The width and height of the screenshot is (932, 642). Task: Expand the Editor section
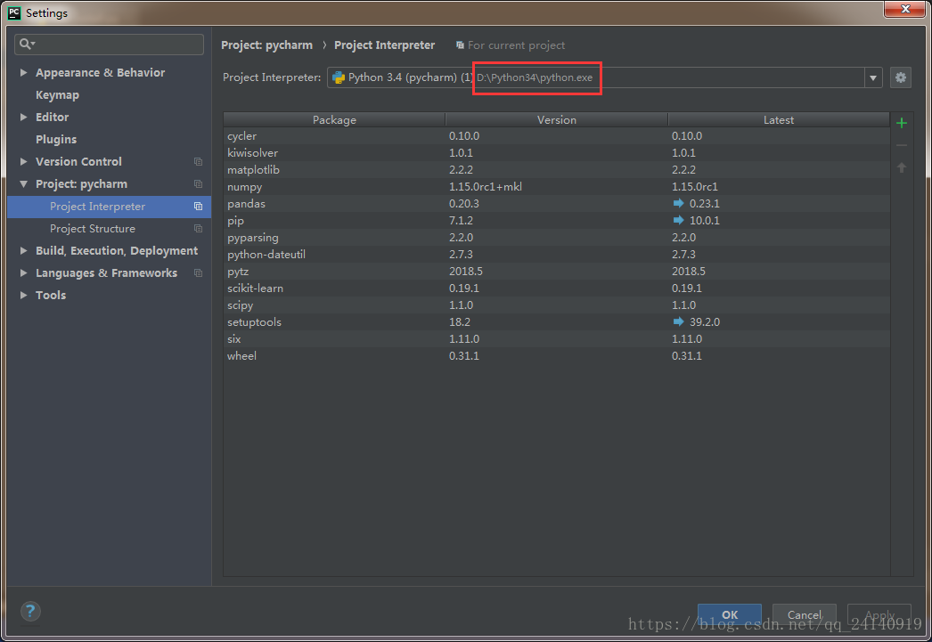pyautogui.click(x=23, y=117)
